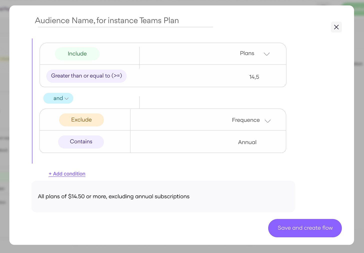Image resolution: width=364 pixels, height=253 pixels.
Task: Click the audience summary description box
Action: [x=163, y=196]
